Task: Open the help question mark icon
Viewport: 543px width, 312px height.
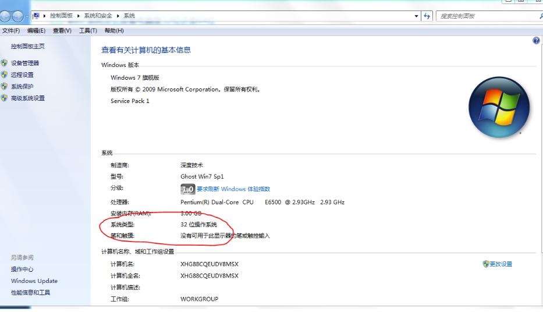Action: (536, 41)
